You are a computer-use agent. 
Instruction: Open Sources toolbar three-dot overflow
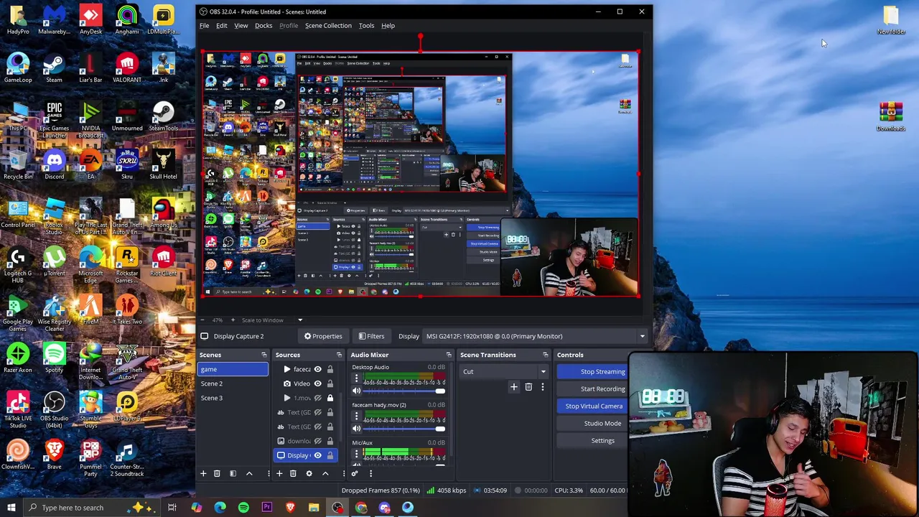[x=343, y=473]
